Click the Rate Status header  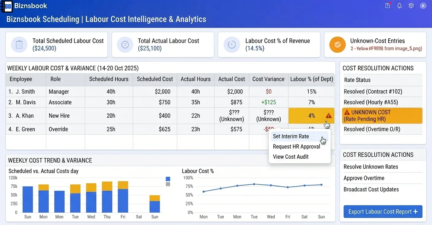pos(357,80)
